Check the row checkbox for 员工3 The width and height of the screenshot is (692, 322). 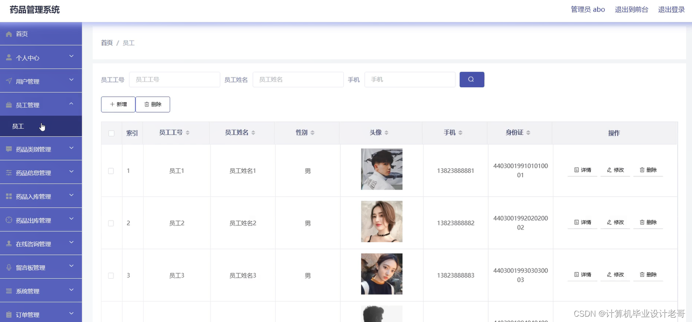[x=111, y=275]
